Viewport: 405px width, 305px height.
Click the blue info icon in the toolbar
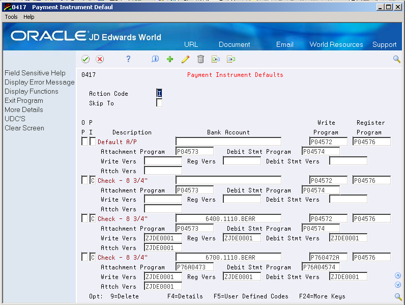155,59
